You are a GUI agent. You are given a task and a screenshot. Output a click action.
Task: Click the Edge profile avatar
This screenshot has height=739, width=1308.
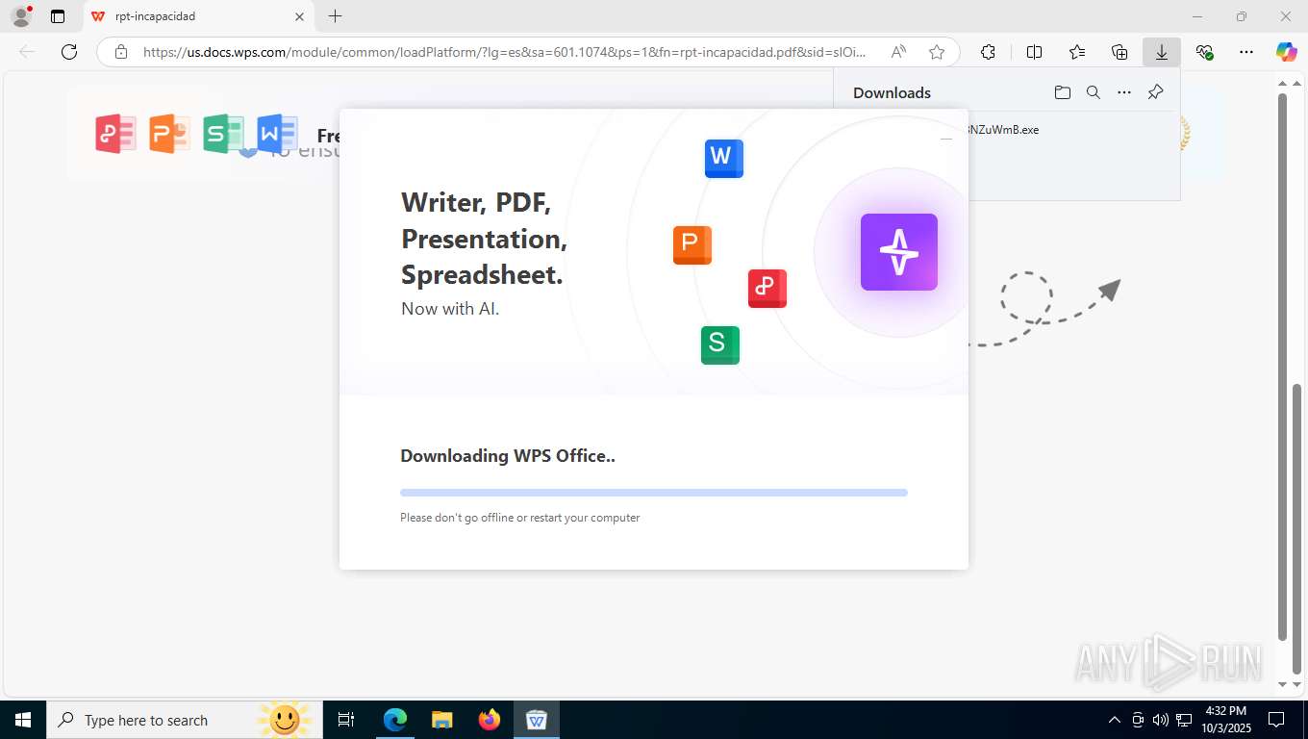[x=21, y=16]
